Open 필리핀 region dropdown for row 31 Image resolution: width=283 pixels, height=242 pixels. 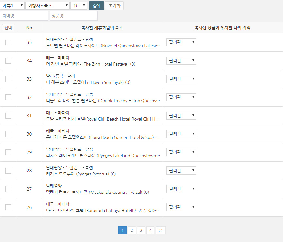(x=181, y=115)
